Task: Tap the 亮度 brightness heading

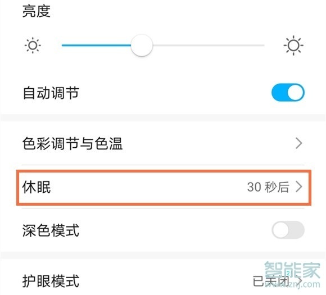Action: [37, 11]
